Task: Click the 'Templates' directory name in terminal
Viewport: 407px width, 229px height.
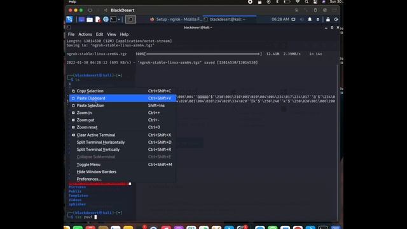Action: tap(78, 195)
